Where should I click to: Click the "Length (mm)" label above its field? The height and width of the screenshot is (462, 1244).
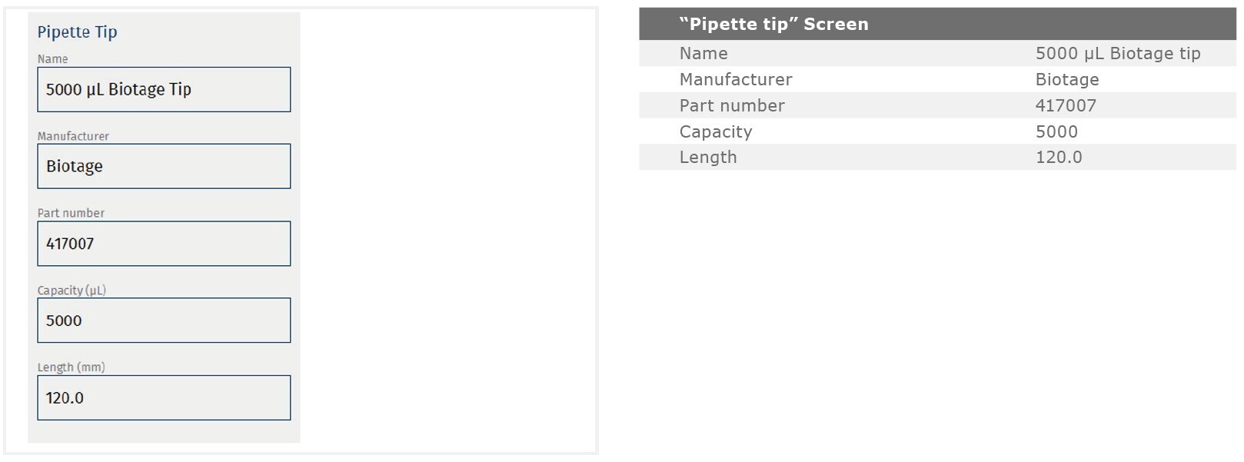click(x=71, y=367)
